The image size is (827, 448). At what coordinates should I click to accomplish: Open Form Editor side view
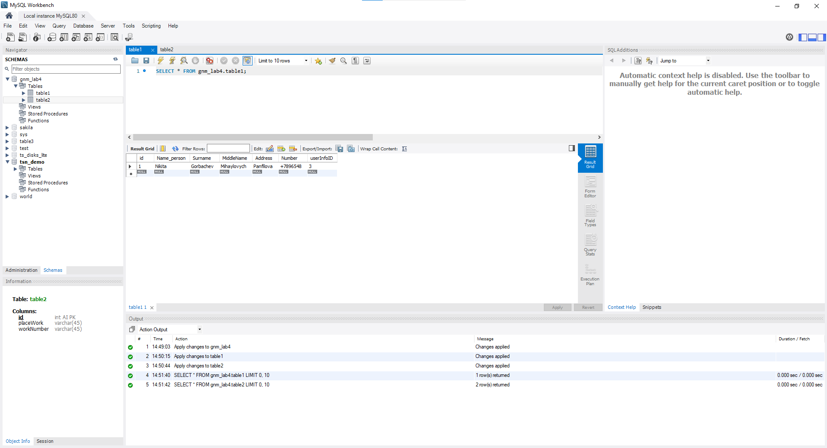pos(590,187)
